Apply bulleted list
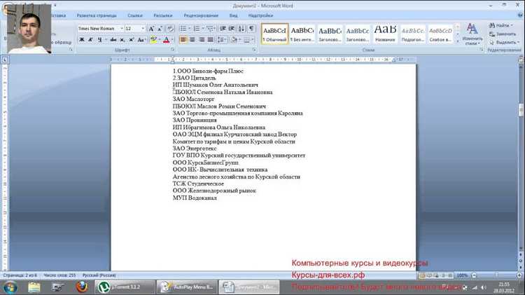The width and height of the screenshot is (525, 295). pos(183,29)
